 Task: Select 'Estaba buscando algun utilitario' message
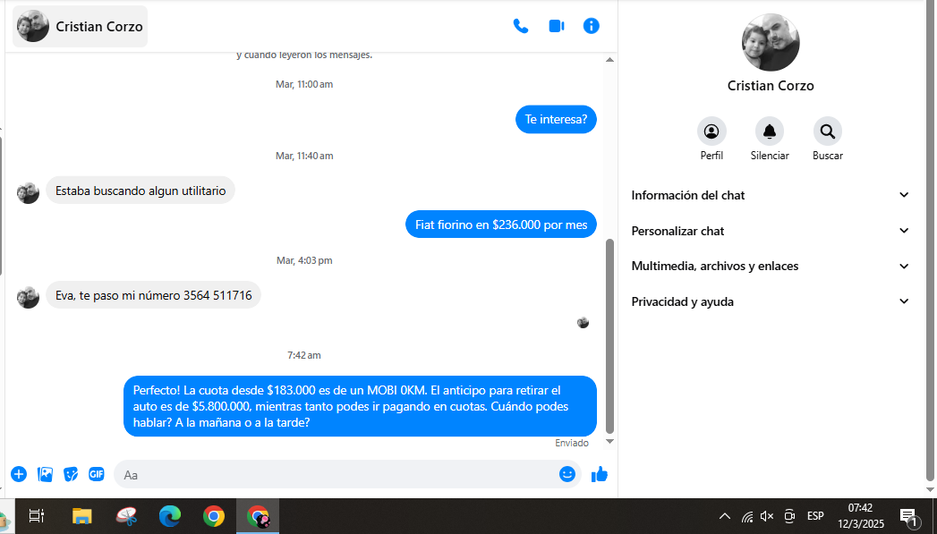point(141,191)
